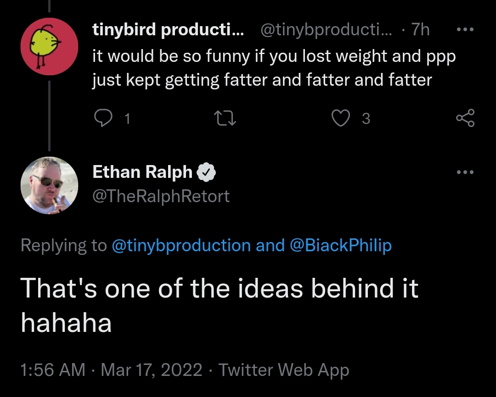Open Ethan Ralph's profile photo

(49, 185)
